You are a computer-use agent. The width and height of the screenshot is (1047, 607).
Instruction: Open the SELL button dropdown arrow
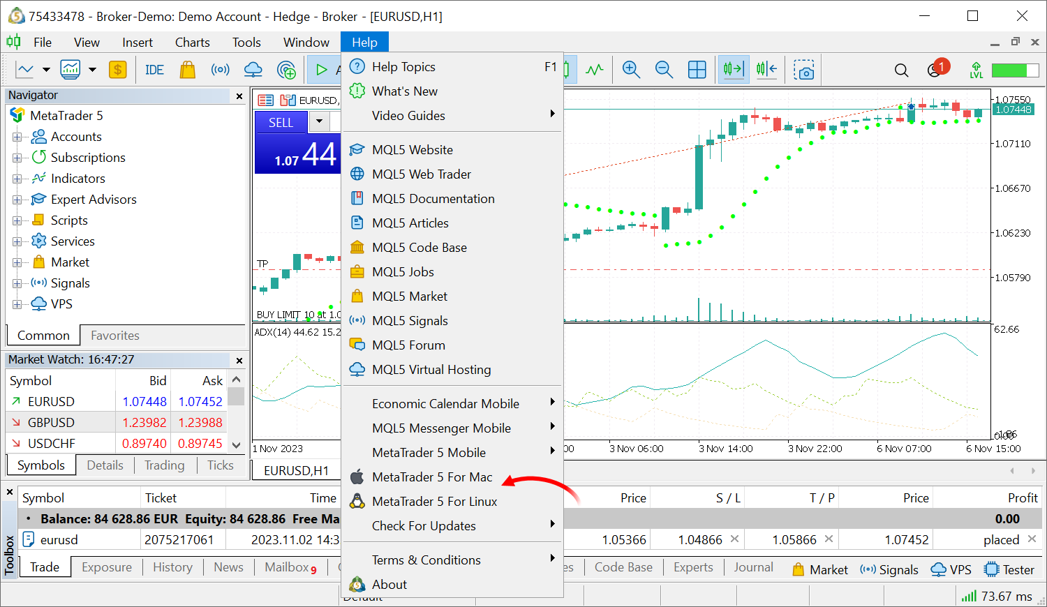point(319,122)
